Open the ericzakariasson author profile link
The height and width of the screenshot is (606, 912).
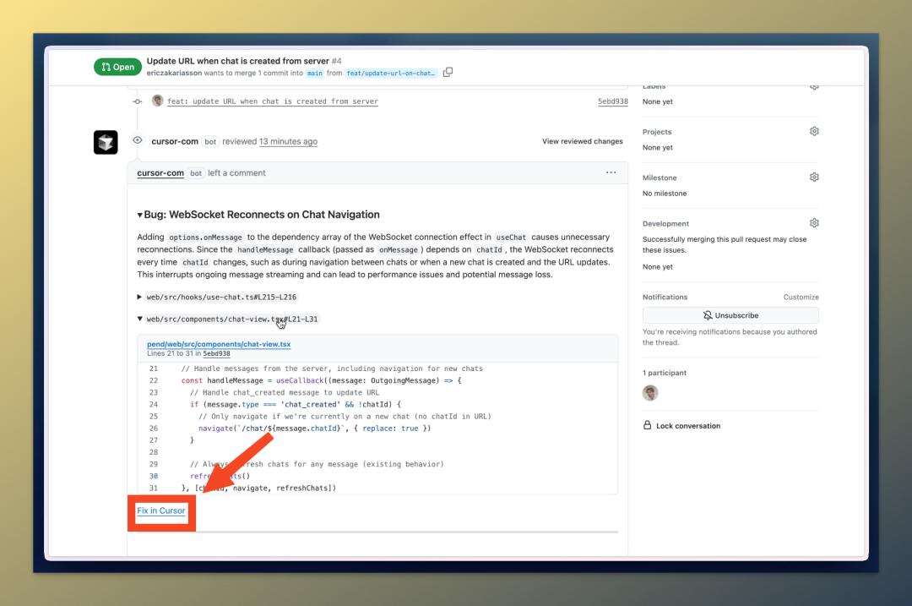click(x=175, y=73)
